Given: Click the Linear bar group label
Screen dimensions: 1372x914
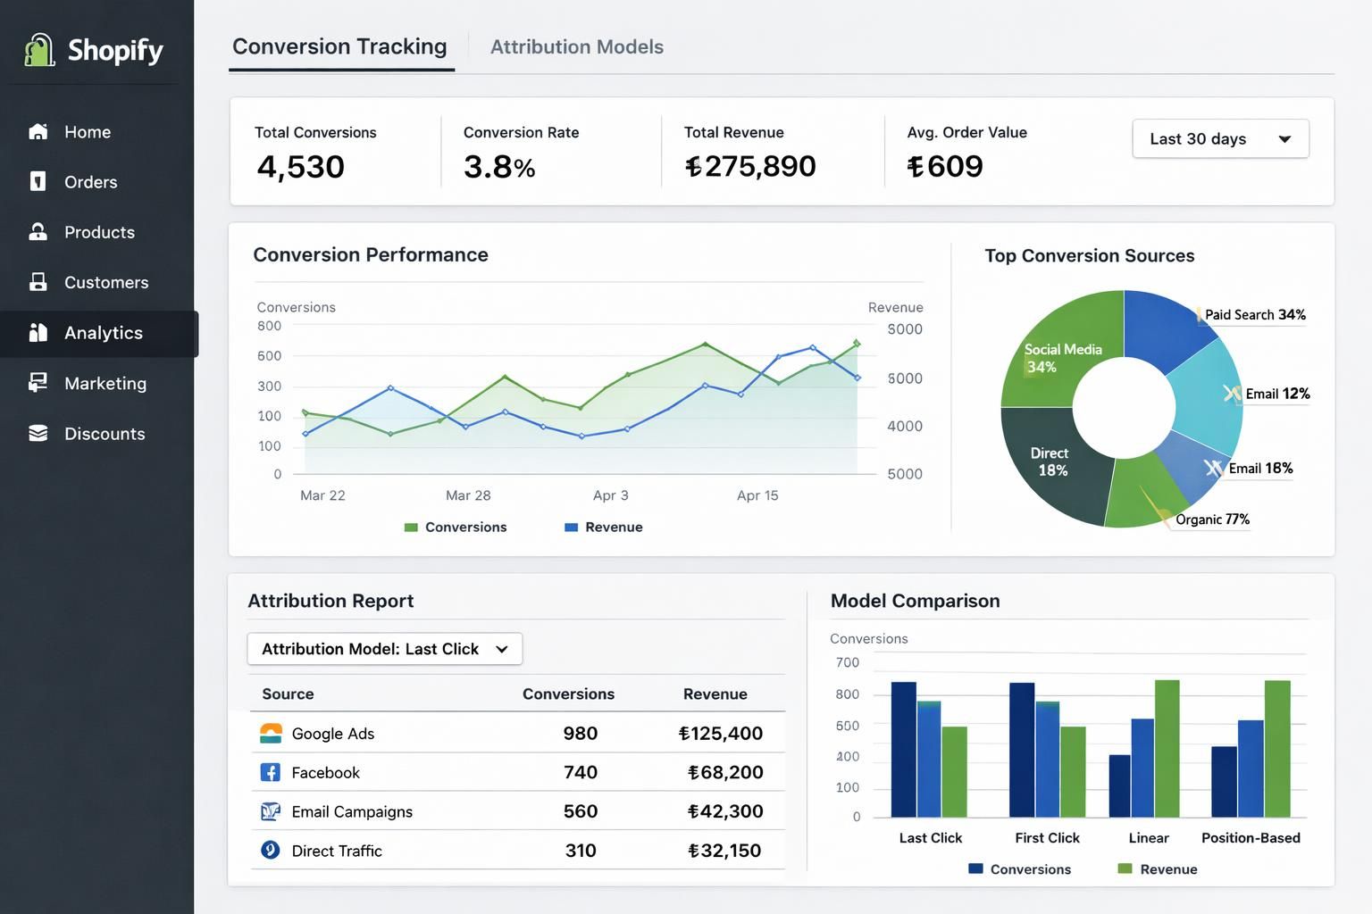Looking at the screenshot, I should 1149,838.
